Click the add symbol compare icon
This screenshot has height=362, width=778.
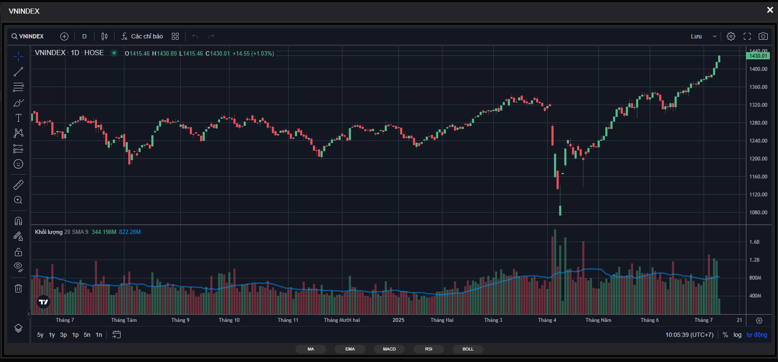point(64,36)
